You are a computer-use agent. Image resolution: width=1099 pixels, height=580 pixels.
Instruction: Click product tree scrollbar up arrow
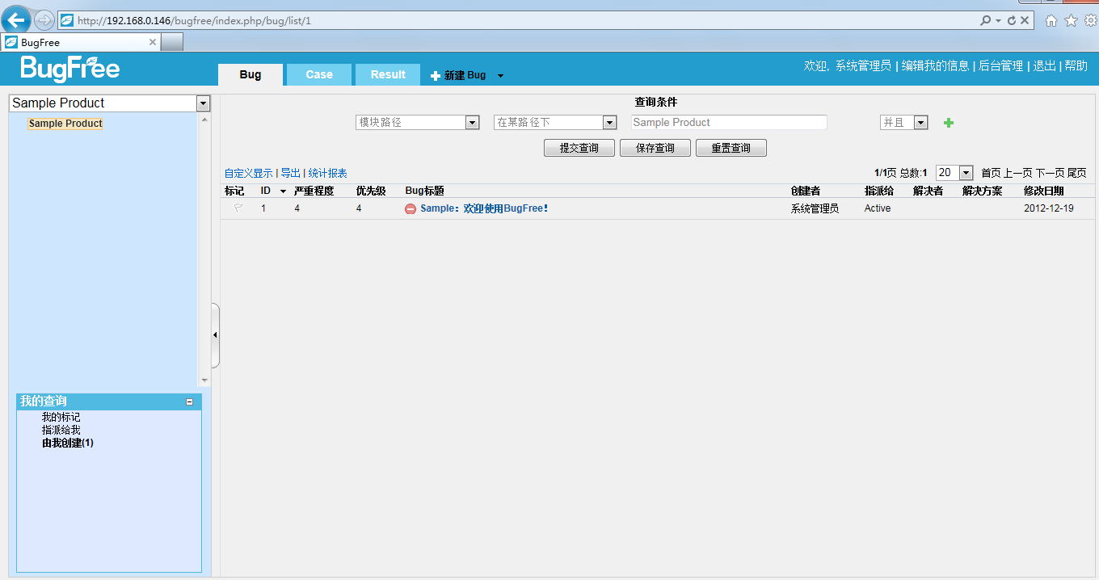pyautogui.click(x=204, y=120)
